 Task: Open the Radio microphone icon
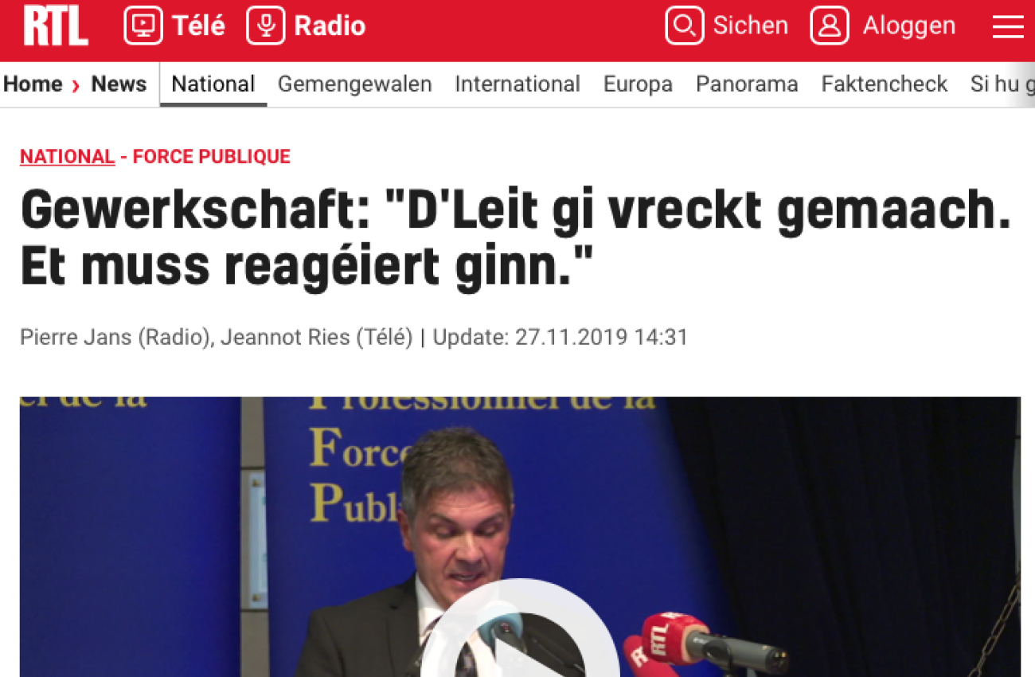[x=266, y=26]
